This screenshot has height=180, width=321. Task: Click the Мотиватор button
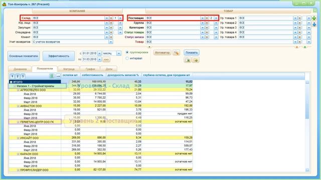click(163, 52)
